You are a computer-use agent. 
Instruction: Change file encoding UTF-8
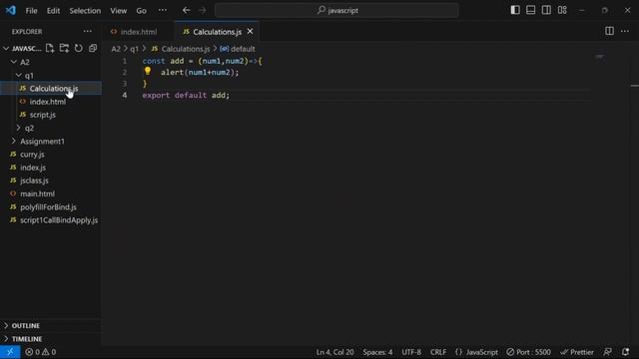tap(411, 352)
